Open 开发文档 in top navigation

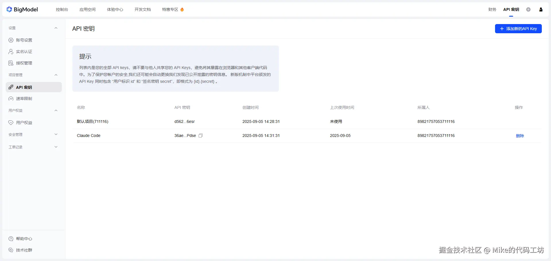pos(143,9)
